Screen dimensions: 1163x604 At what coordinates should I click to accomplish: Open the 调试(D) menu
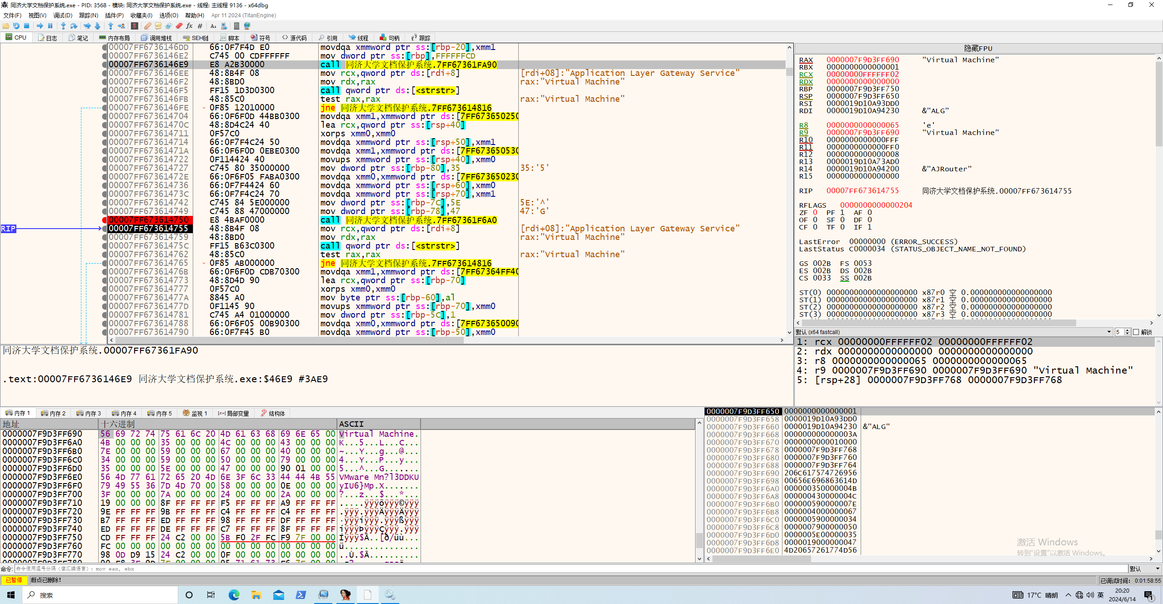pyautogui.click(x=63, y=15)
